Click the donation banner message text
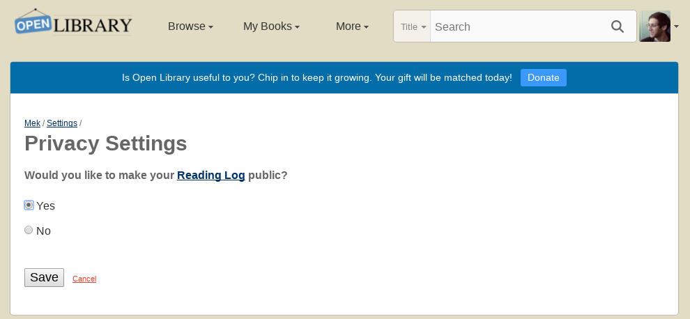690x319 pixels. coord(317,78)
